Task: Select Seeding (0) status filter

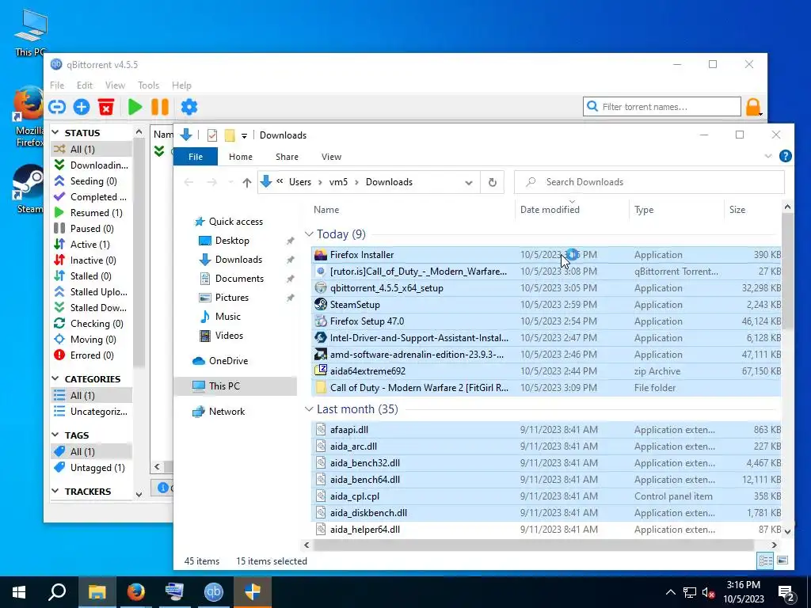Action: (91, 181)
